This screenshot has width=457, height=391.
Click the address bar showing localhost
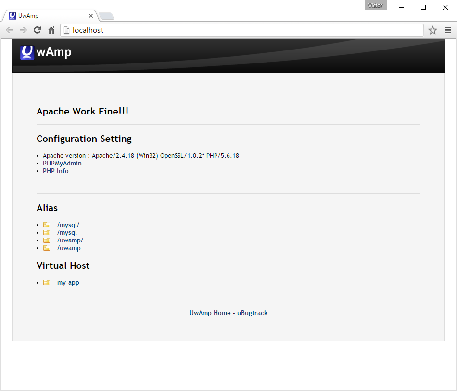click(x=241, y=30)
